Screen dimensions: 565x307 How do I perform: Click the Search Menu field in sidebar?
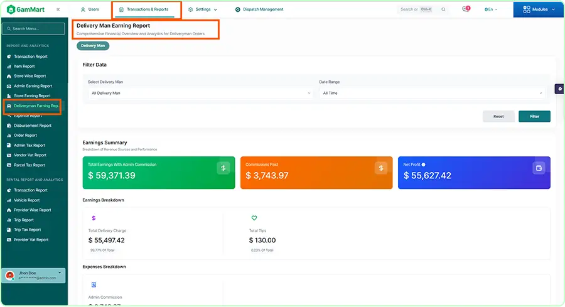(33, 29)
